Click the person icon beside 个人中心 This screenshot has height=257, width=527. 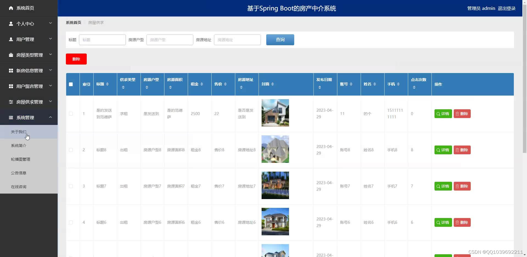click(11, 24)
